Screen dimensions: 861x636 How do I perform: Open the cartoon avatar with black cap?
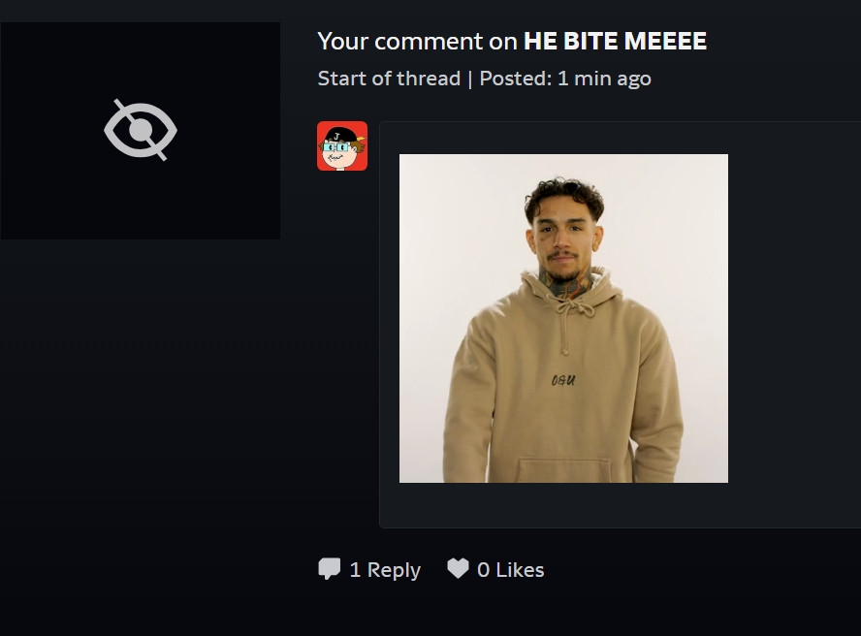pyautogui.click(x=342, y=146)
